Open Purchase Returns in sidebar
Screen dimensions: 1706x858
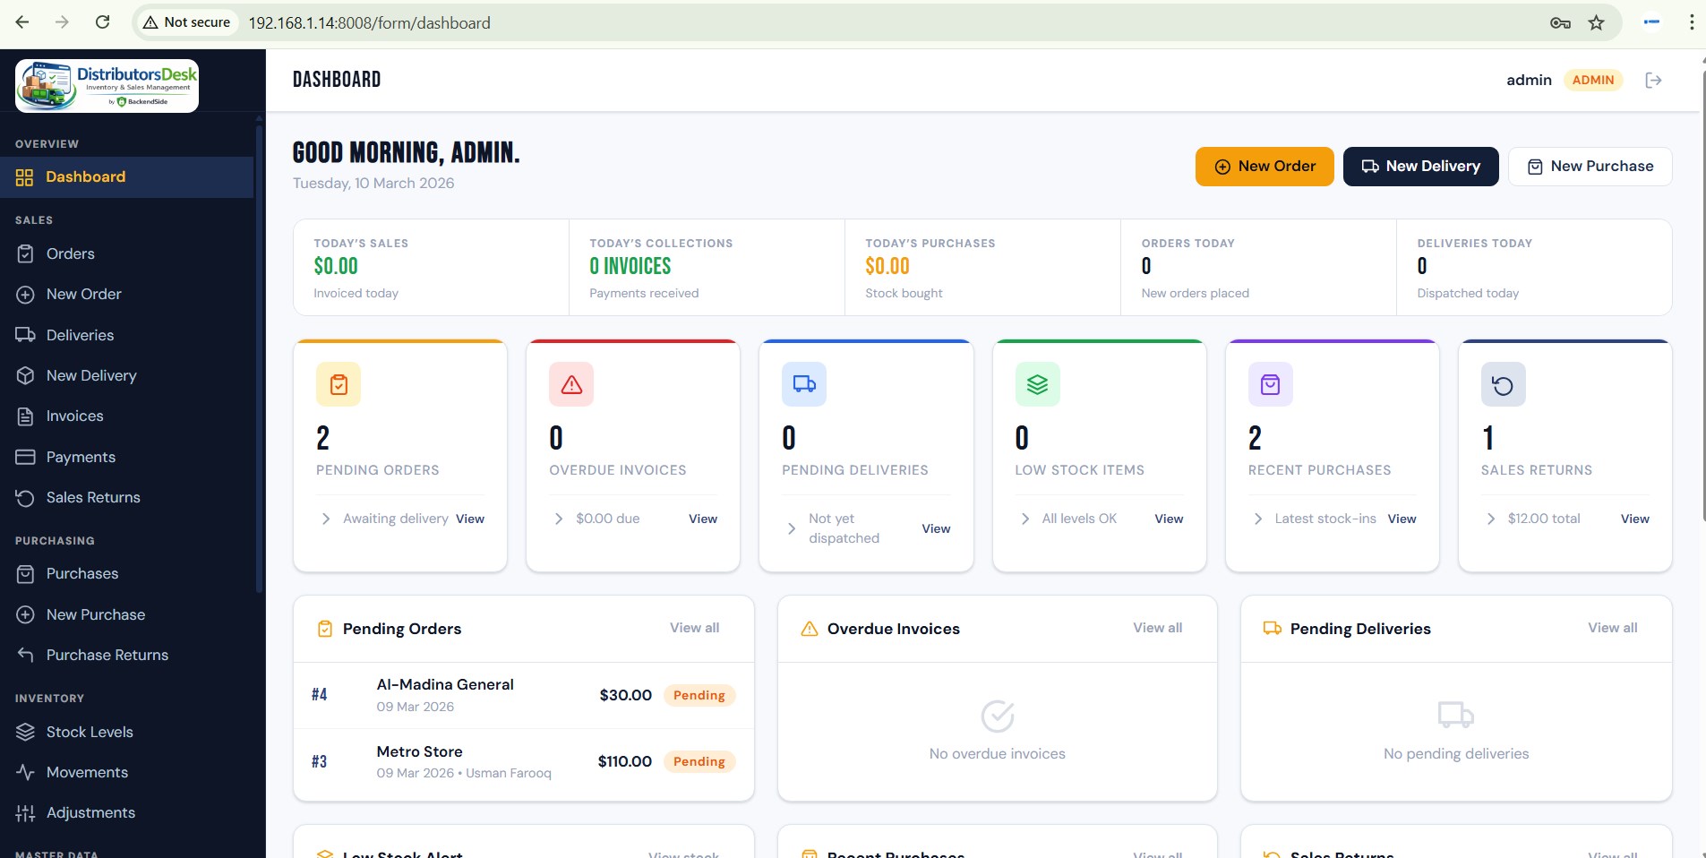click(107, 655)
